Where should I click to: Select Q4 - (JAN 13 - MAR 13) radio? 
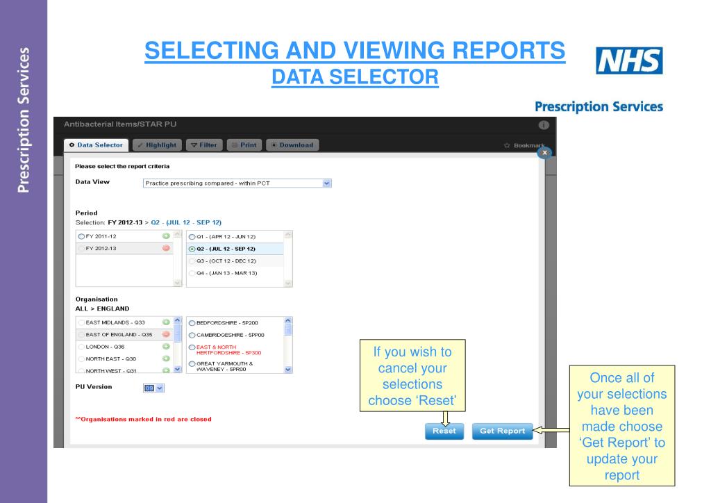192,274
